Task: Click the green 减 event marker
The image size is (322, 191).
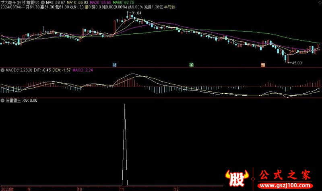Action: coord(191,64)
